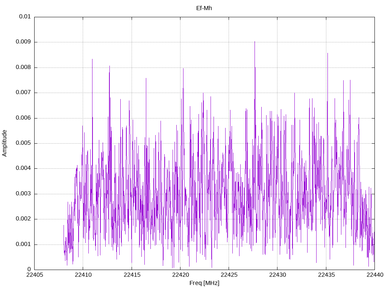Click the 22420 x-axis tick label
The width and height of the screenshot is (385, 288).
pyautogui.click(x=180, y=275)
